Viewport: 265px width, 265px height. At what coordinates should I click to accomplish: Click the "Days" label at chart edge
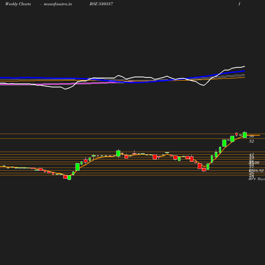tap(261, 179)
